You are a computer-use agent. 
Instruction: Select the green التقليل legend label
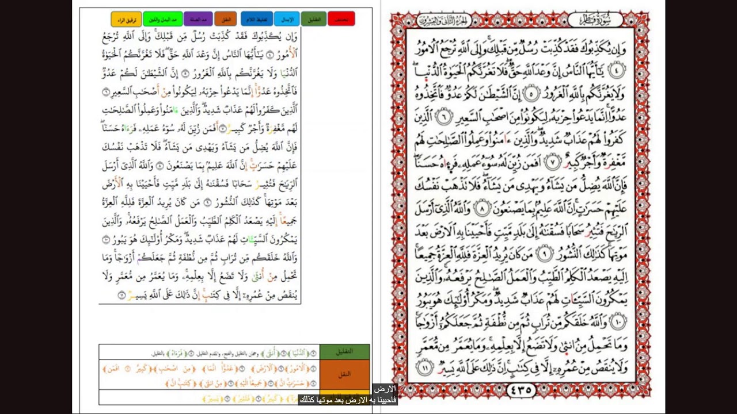coord(314,19)
